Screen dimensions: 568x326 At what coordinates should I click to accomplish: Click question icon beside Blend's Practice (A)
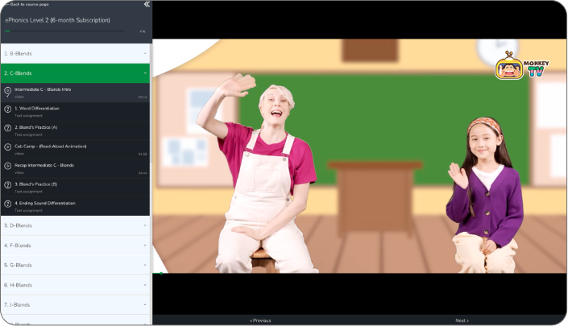pos(7,130)
